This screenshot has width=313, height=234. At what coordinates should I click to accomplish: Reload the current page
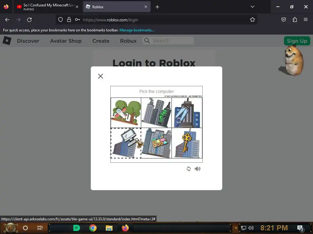[x=29, y=20]
